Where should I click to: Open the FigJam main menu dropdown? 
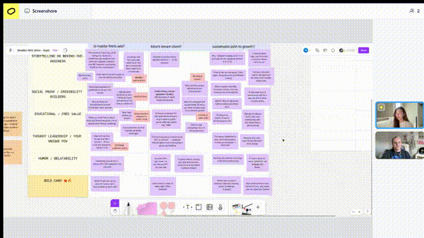click(x=11, y=50)
